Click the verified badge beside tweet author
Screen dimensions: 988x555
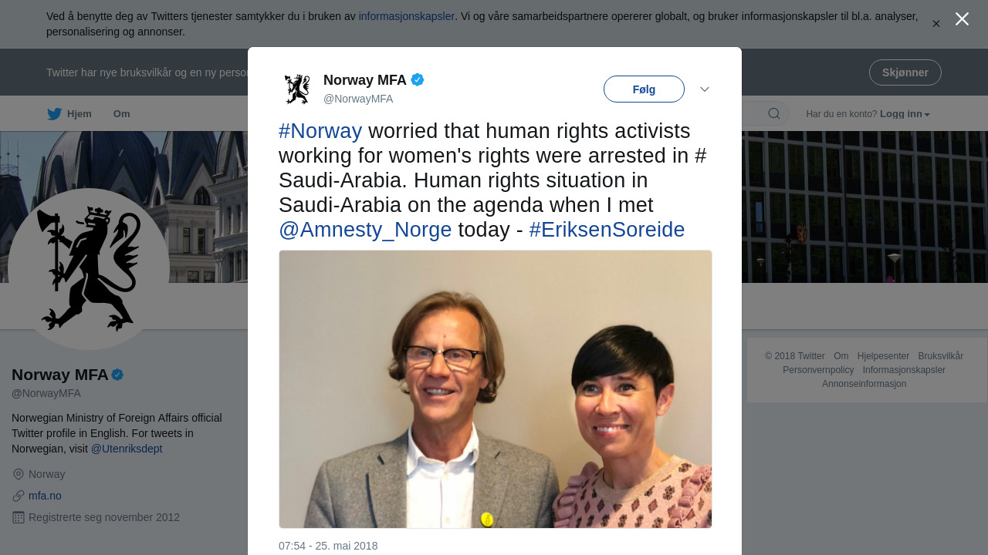tap(418, 79)
